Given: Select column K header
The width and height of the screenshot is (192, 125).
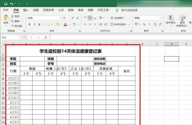Looking at the screenshot, I should 142,44.
